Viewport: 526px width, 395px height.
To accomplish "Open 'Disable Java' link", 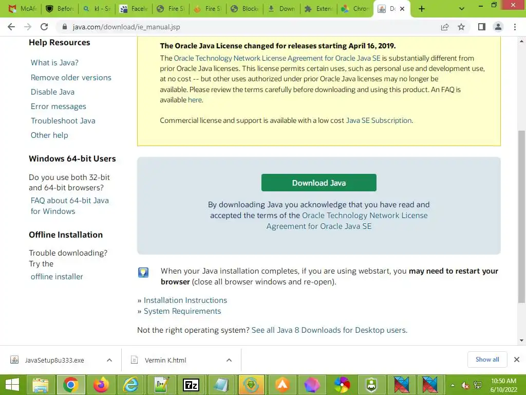I will (x=52, y=92).
